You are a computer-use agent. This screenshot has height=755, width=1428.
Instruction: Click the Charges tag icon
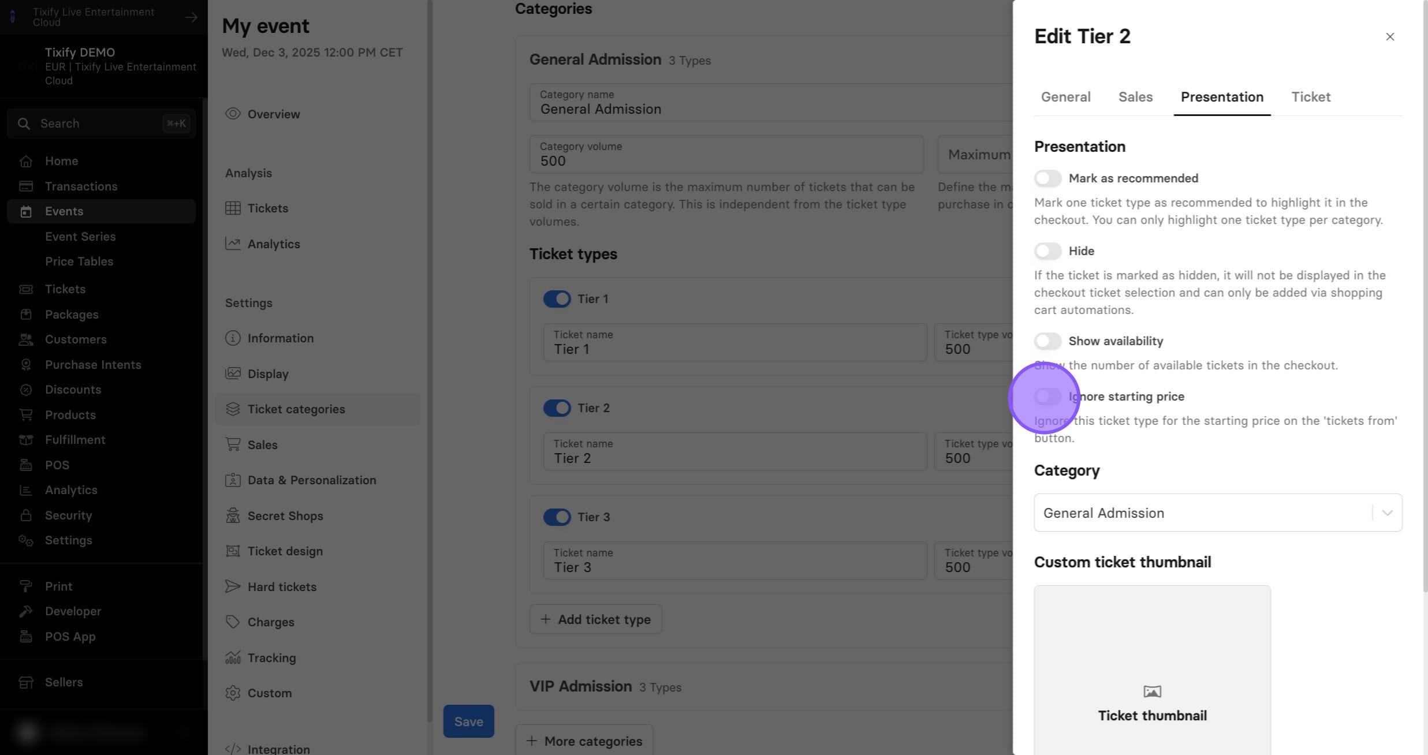pyautogui.click(x=233, y=622)
